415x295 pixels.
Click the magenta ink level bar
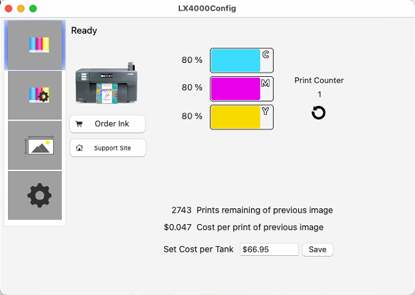tap(242, 89)
